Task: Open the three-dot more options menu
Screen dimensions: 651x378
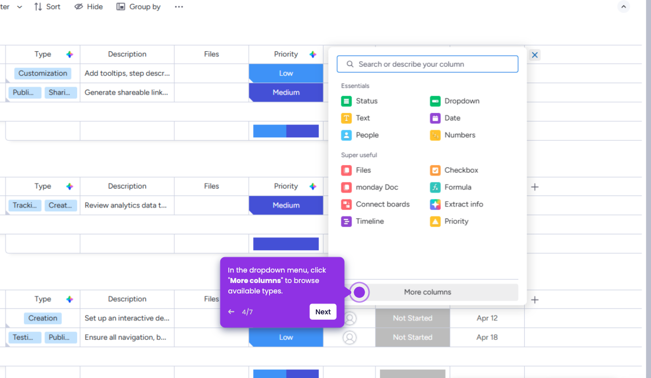Action: (179, 6)
